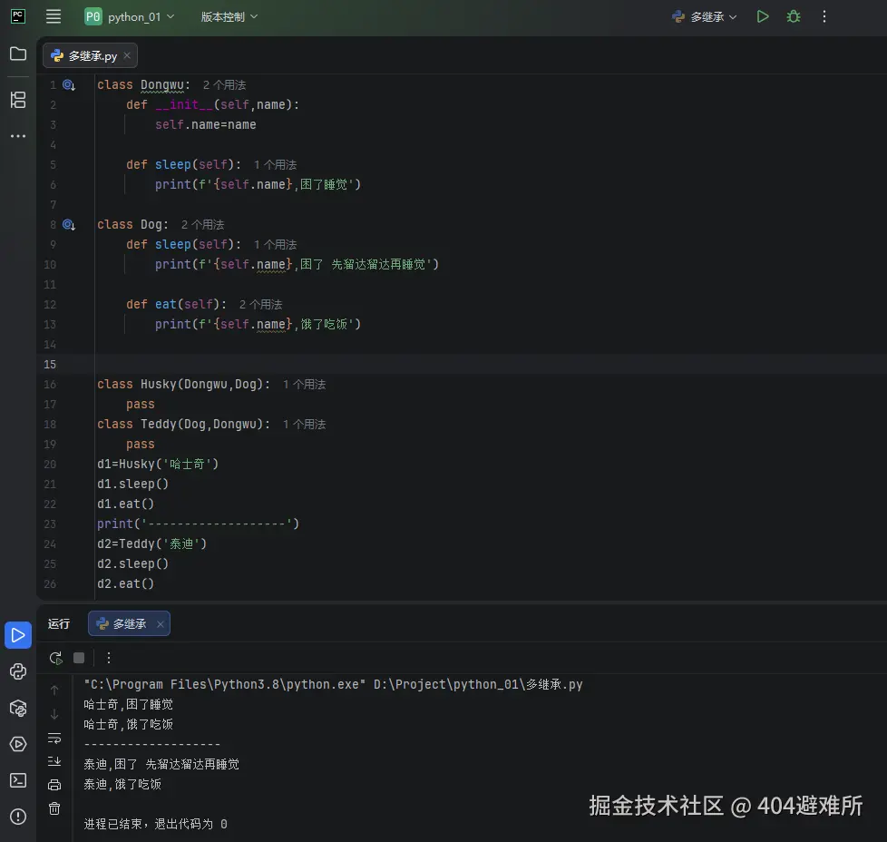Click line number 20 in the gutter
The width and height of the screenshot is (887, 842).
50,464
